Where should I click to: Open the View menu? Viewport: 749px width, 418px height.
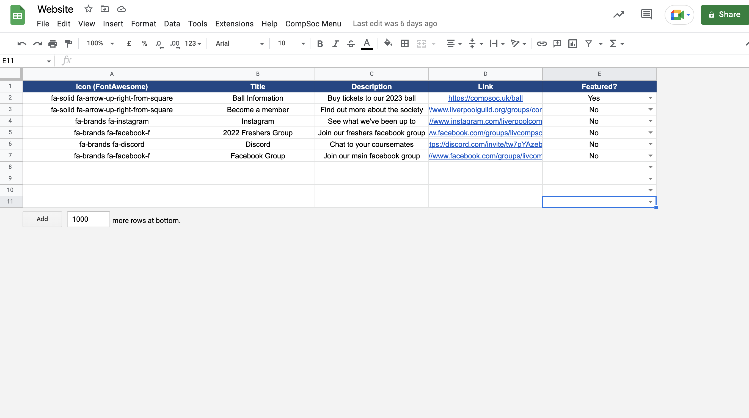(x=87, y=24)
